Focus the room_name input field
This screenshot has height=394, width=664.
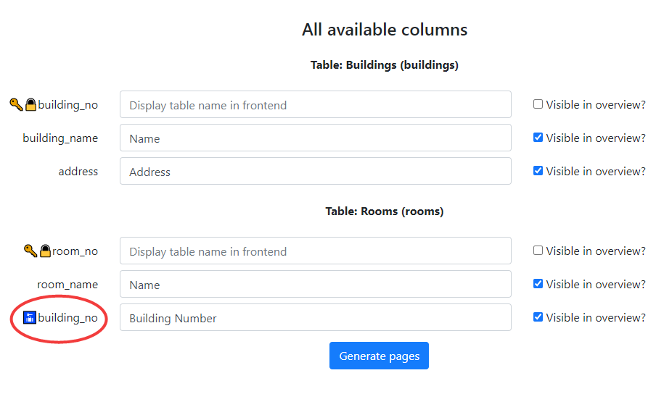click(315, 285)
